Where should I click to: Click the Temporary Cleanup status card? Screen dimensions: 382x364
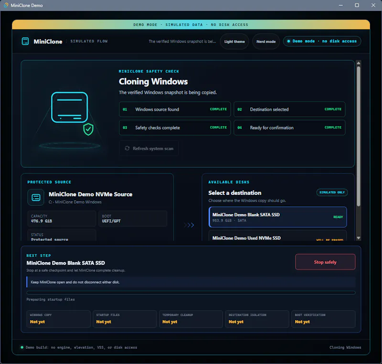pyautogui.click(x=191, y=319)
